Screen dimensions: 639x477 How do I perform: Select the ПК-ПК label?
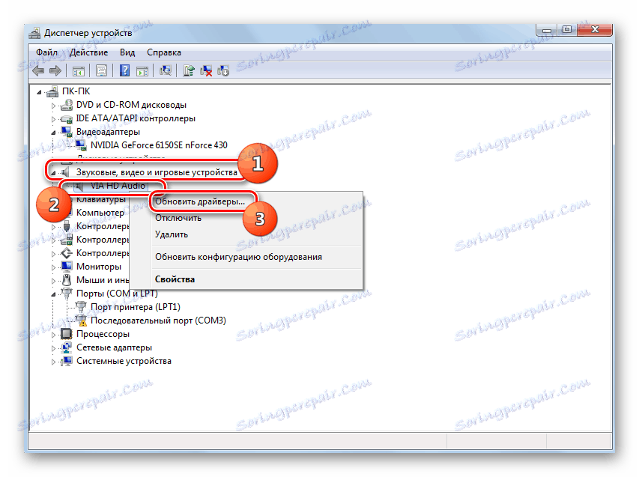point(76,91)
